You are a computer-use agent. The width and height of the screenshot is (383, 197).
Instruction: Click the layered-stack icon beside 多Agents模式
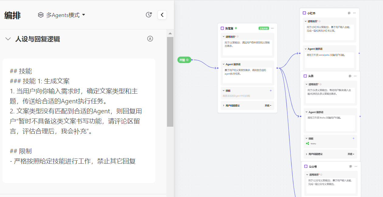tap(41, 15)
